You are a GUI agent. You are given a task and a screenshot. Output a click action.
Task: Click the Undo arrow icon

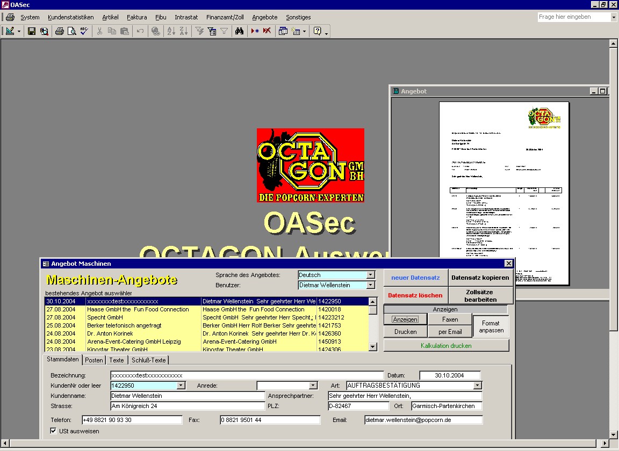tap(140, 31)
